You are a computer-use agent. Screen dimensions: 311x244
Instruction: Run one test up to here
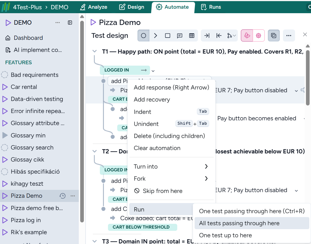tap(252, 235)
